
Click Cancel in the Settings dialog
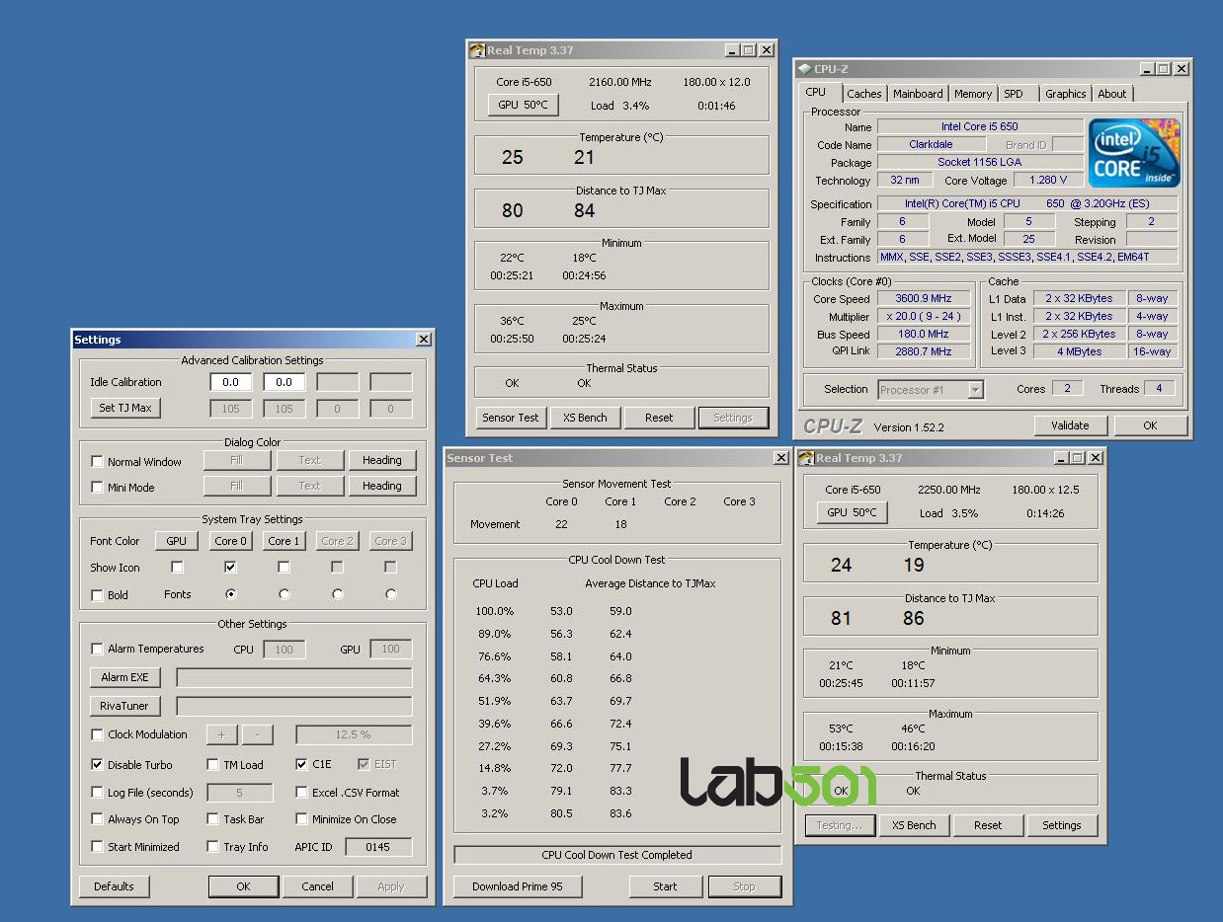click(318, 886)
